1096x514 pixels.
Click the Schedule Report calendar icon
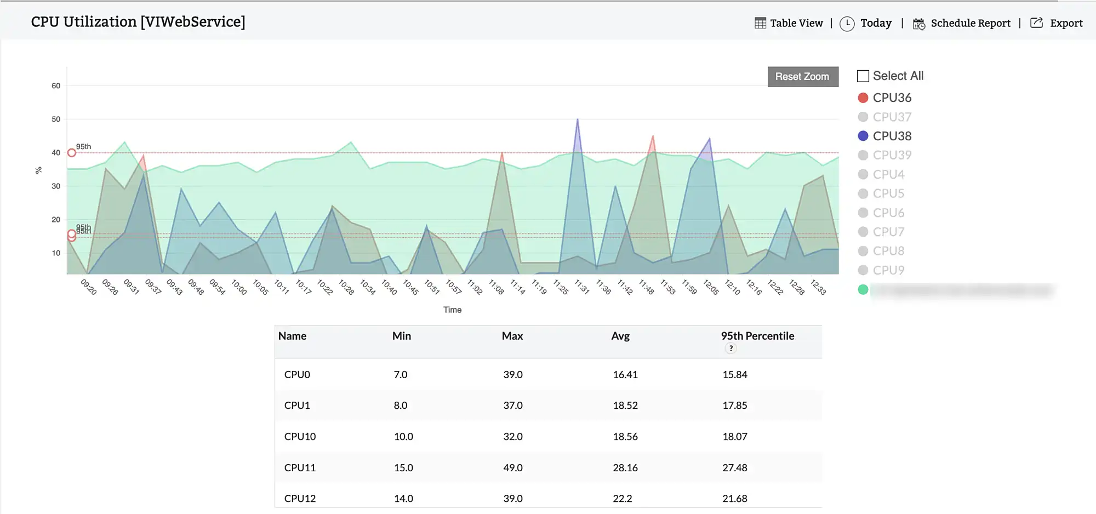tap(920, 22)
